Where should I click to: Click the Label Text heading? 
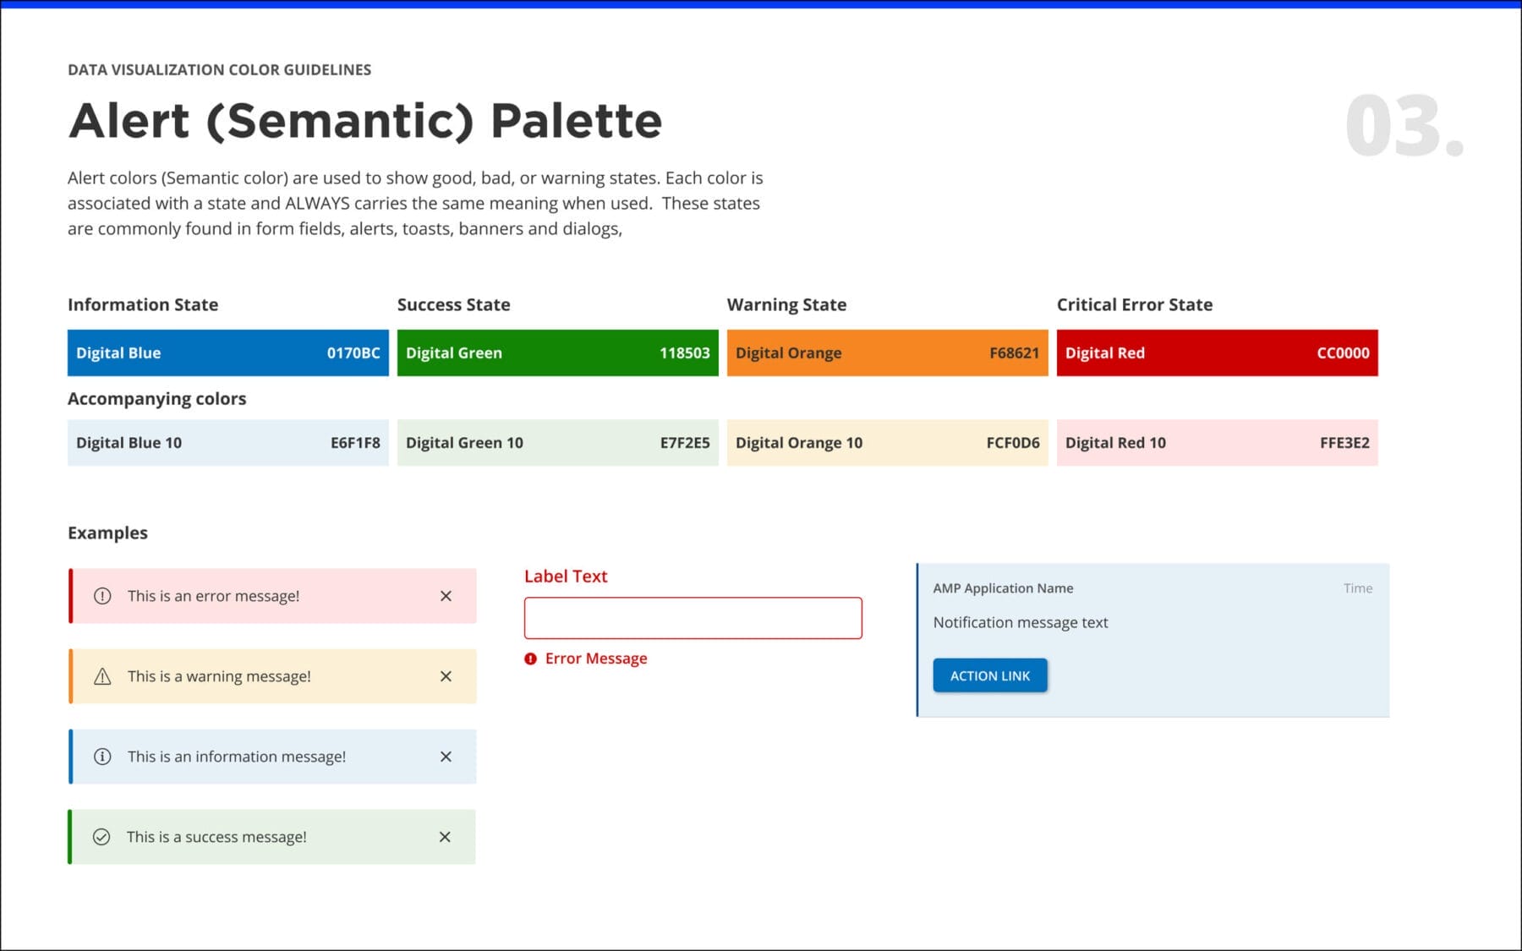[565, 576]
